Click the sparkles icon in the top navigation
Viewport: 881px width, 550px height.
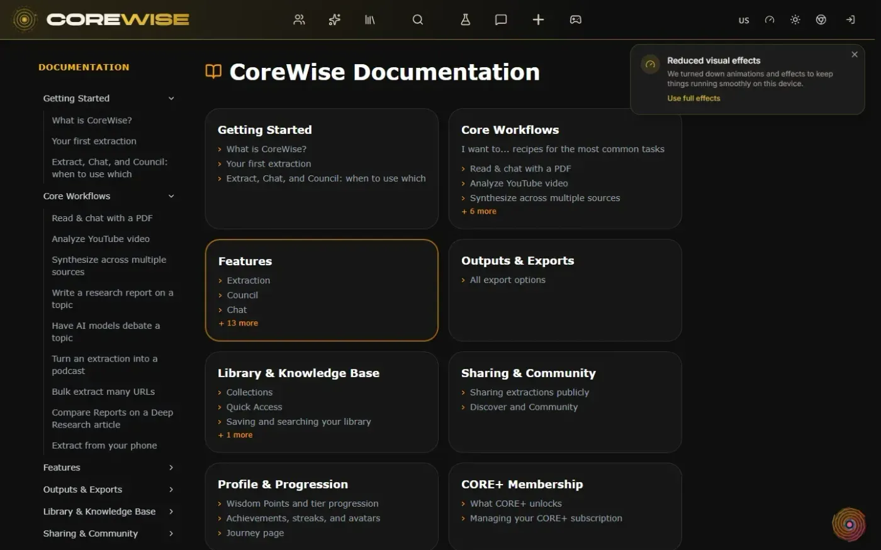[x=335, y=19]
